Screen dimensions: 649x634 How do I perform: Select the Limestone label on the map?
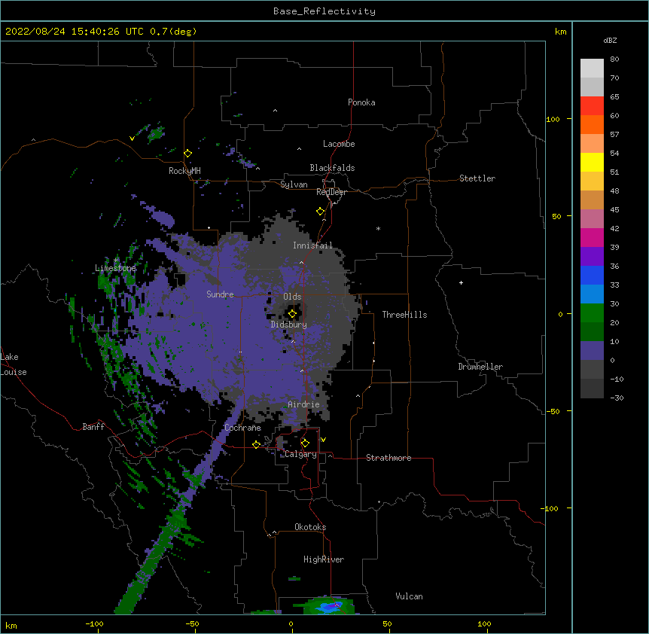tap(115, 268)
